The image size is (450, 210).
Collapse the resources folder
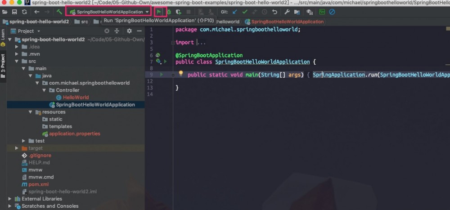[31, 112]
